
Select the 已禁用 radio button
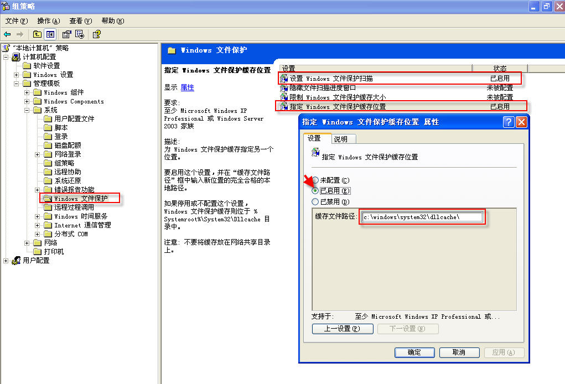click(315, 202)
